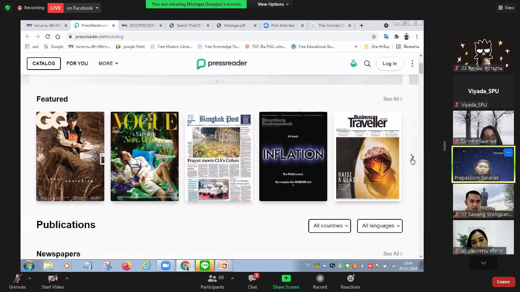Viewport: 520px width, 292px height.
Task: Expand the MORE menu in PressReader
Action: click(x=108, y=63)
